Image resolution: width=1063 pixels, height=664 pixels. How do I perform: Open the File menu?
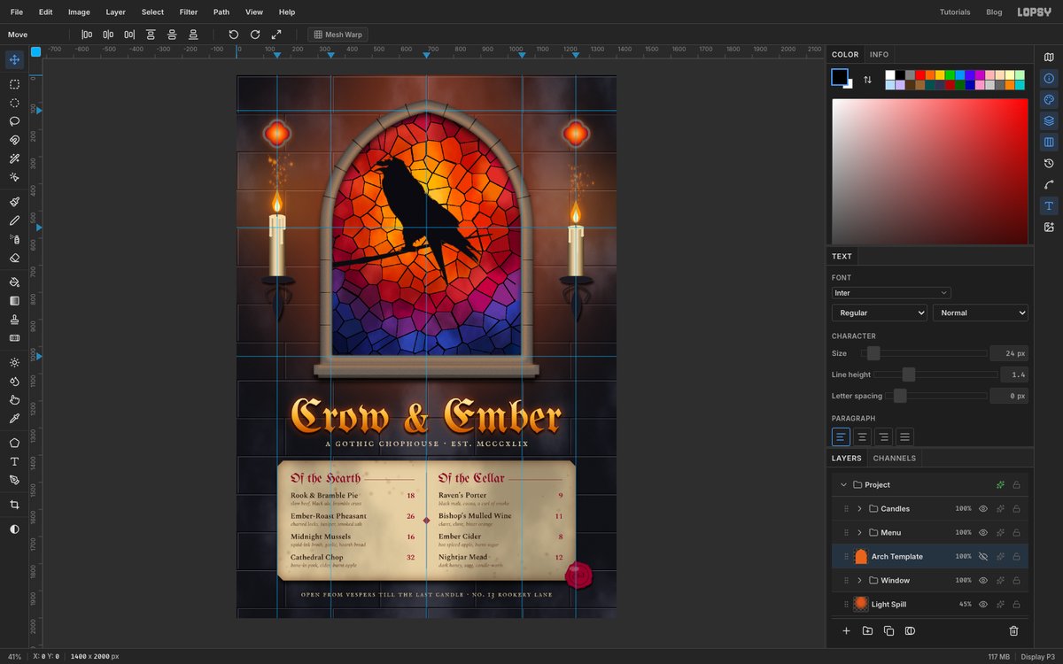pyautogui.click(x=17, y=12)
